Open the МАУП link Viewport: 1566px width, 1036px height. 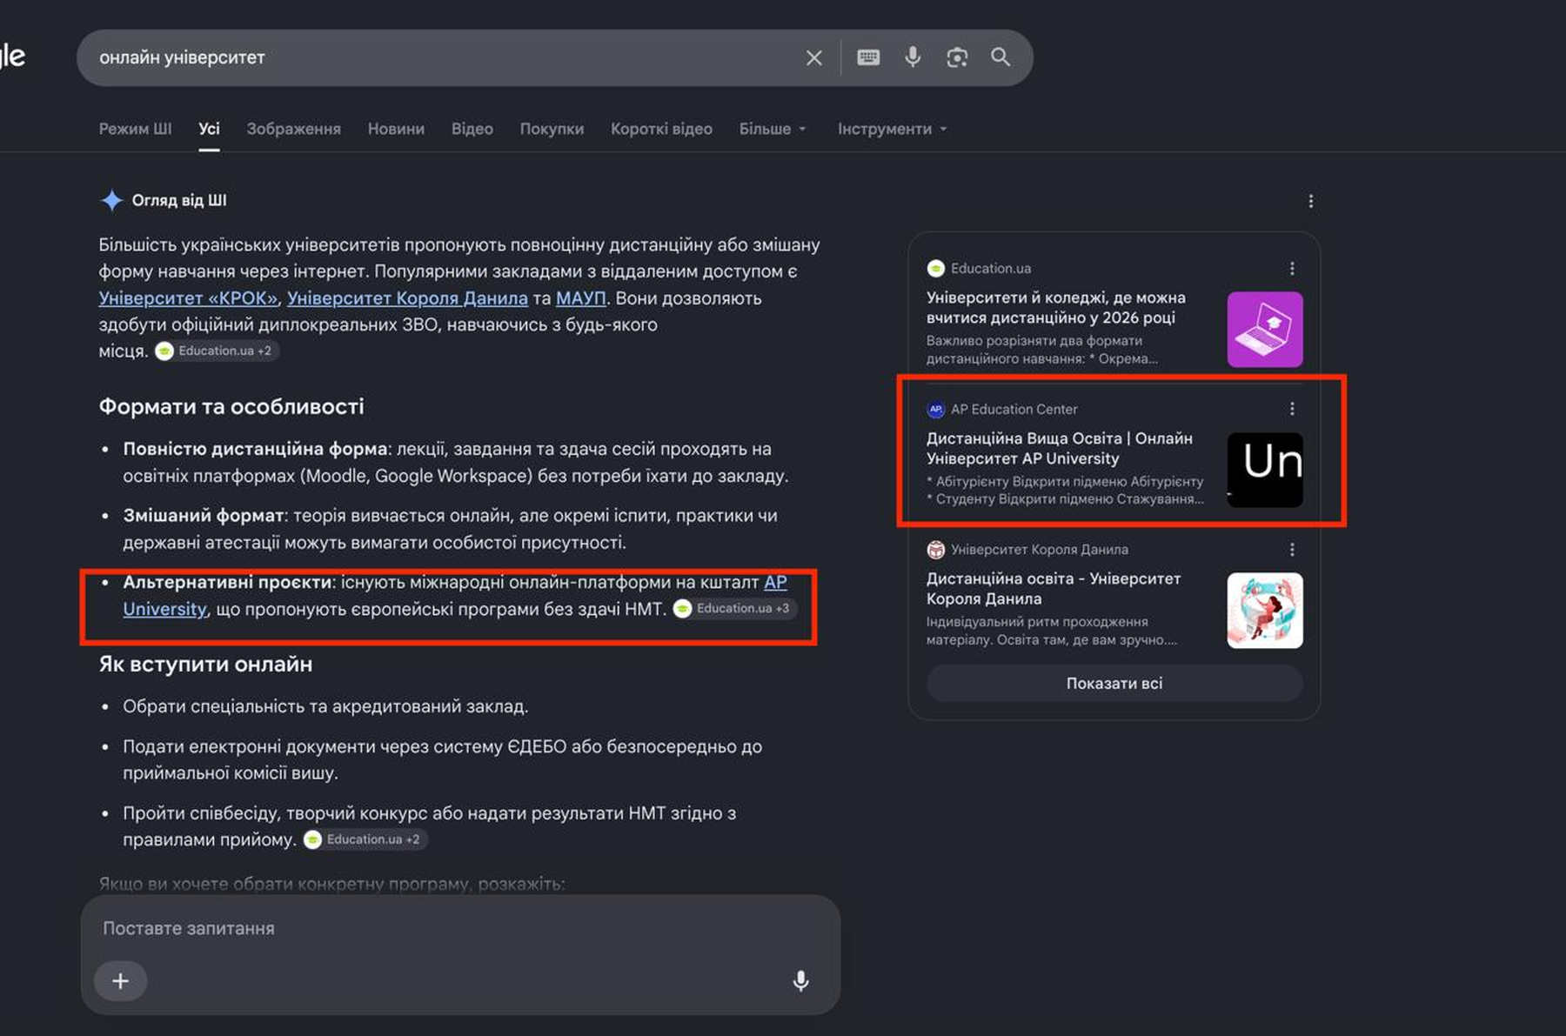[580, 297]
